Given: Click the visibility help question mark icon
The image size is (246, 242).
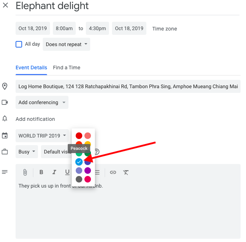Looking at the screenshot, I should click(97, 152).
